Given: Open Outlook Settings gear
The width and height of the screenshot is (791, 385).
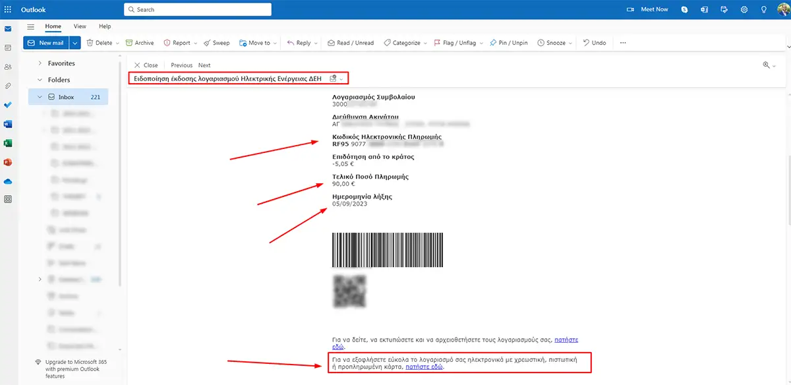Looking at the screenshot, I should [744, 9].
